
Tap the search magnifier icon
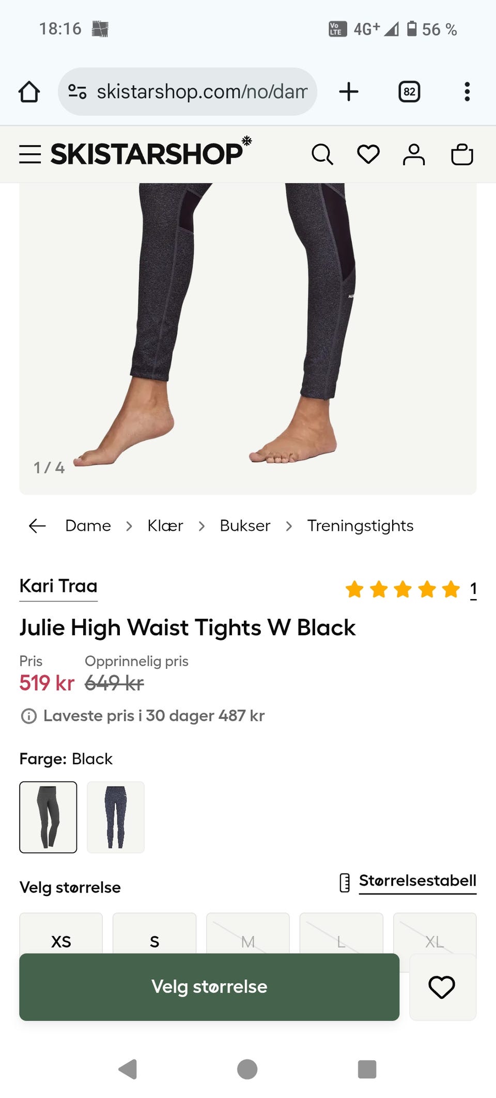point(322,154)
